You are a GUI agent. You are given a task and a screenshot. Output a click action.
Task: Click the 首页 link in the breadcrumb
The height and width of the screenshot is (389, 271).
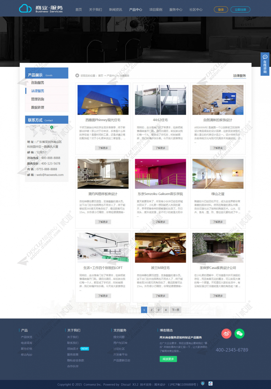(x=100, y=76)
